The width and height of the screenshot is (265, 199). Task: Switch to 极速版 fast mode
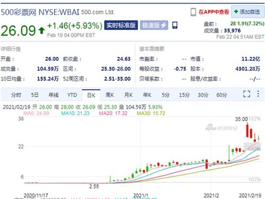pyautogui.click(x=154, y=25)
